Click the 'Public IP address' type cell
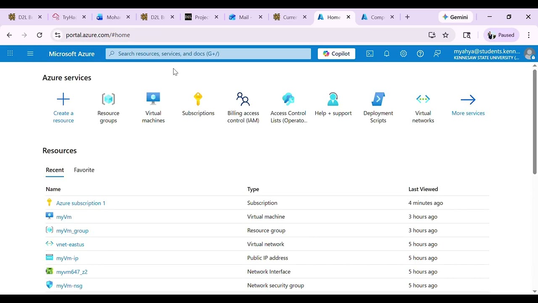Image resolution: width=538 pixels, height=303 pixels. [268, 258]
